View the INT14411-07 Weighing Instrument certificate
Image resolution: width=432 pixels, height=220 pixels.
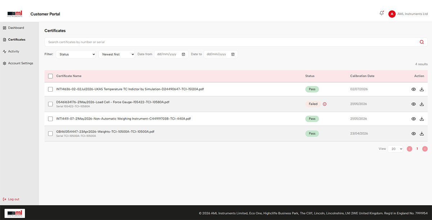pyautogui.click(x=414, y=119)
